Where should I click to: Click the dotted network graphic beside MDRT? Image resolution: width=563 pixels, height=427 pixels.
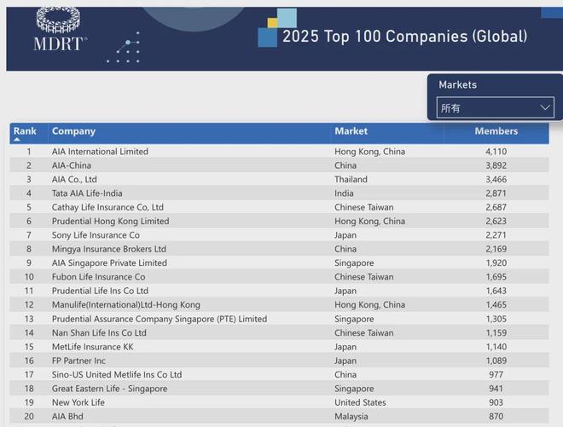coord(125,48)
